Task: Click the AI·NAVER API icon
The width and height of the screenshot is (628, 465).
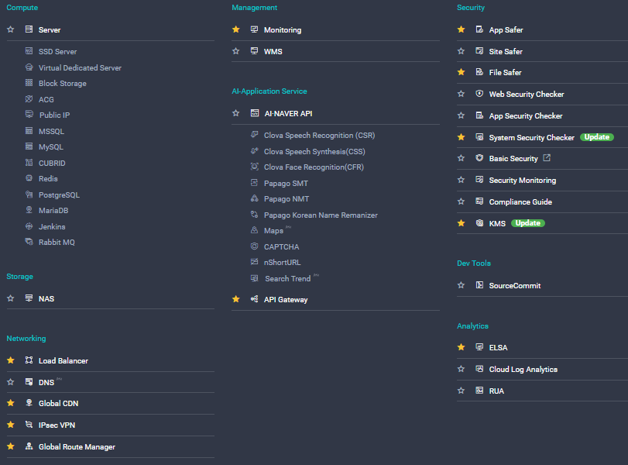Action: [x=255, y=113]
